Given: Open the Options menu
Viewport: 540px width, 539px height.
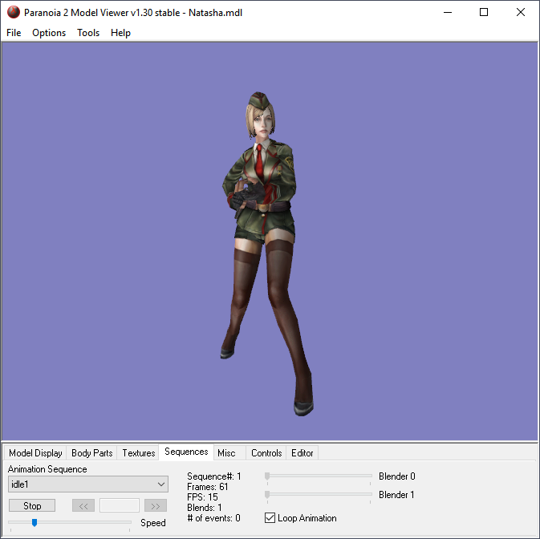Looking at the screenshot, I should 49,33.
